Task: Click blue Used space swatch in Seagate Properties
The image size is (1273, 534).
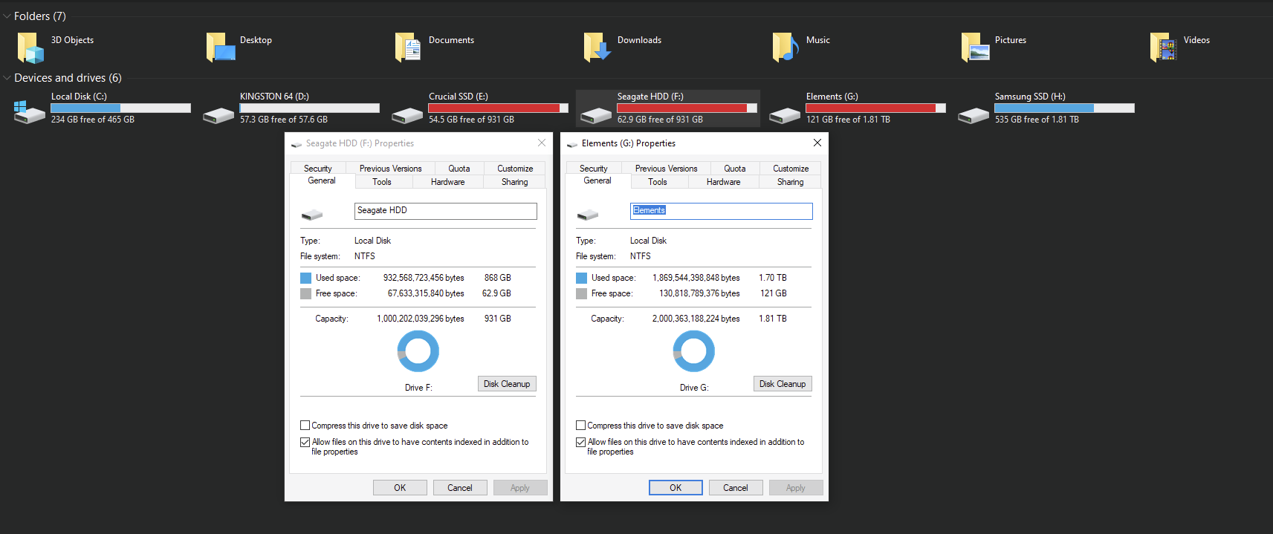Action: click(305, 278)
